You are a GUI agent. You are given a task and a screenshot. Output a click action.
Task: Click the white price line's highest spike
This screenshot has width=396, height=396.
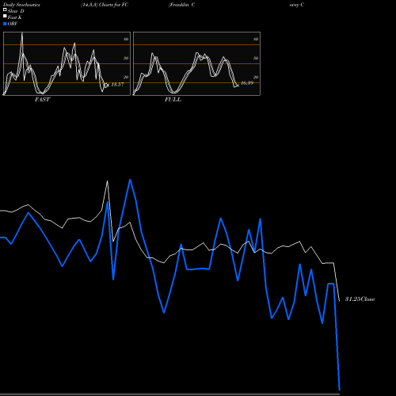coord(107,181)
